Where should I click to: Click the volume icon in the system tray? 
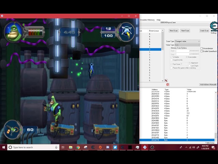[194, 147]
